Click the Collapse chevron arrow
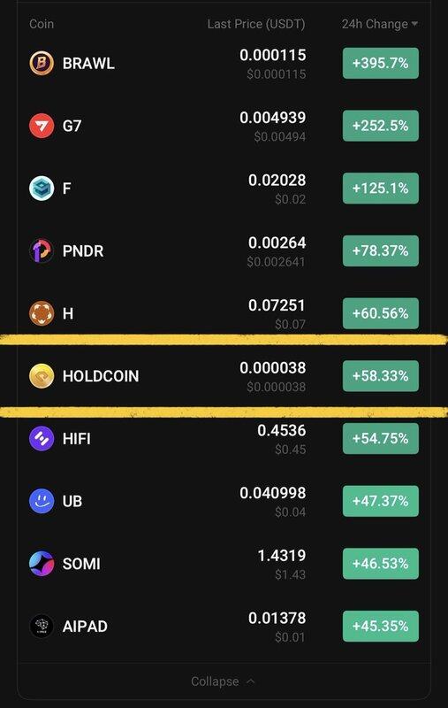 [251, 681]
